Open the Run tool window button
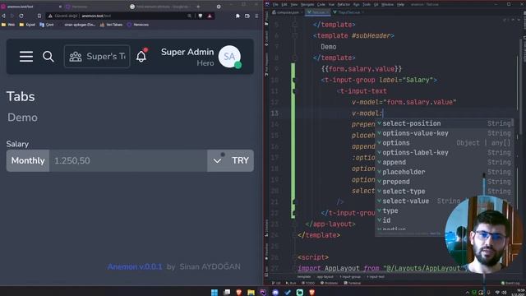Viewport: 526px width, 296px height. [x=290, y=283]
